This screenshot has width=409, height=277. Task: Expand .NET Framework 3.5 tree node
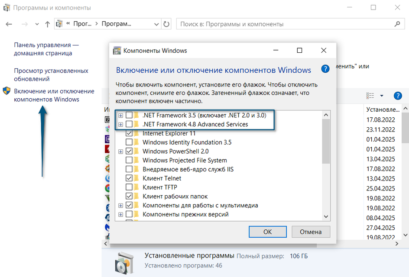(x=120, y=116)
